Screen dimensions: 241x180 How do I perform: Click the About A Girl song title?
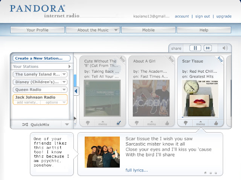[144, 61]
